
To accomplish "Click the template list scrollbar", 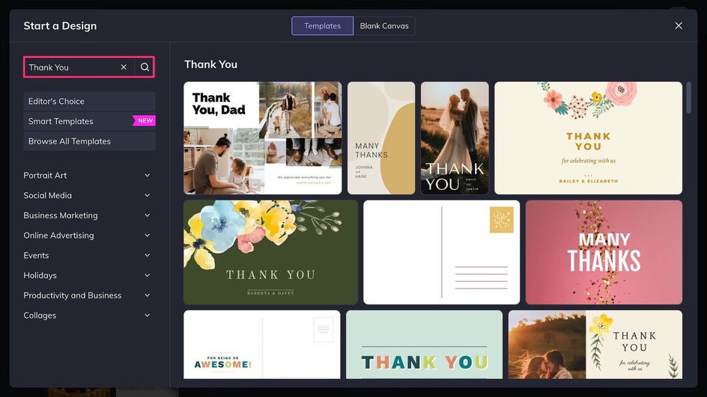I will (x=688, y=97).
